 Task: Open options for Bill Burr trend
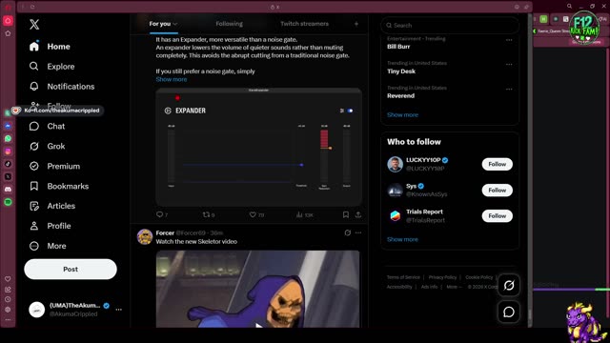509,40
